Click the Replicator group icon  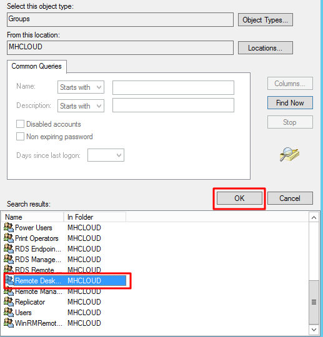pos(9,302)
